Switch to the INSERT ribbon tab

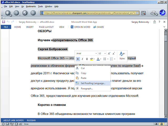click(x=30, y=27)
